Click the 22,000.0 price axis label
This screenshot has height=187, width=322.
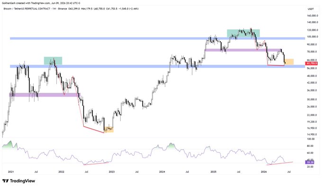coord(313,115)
